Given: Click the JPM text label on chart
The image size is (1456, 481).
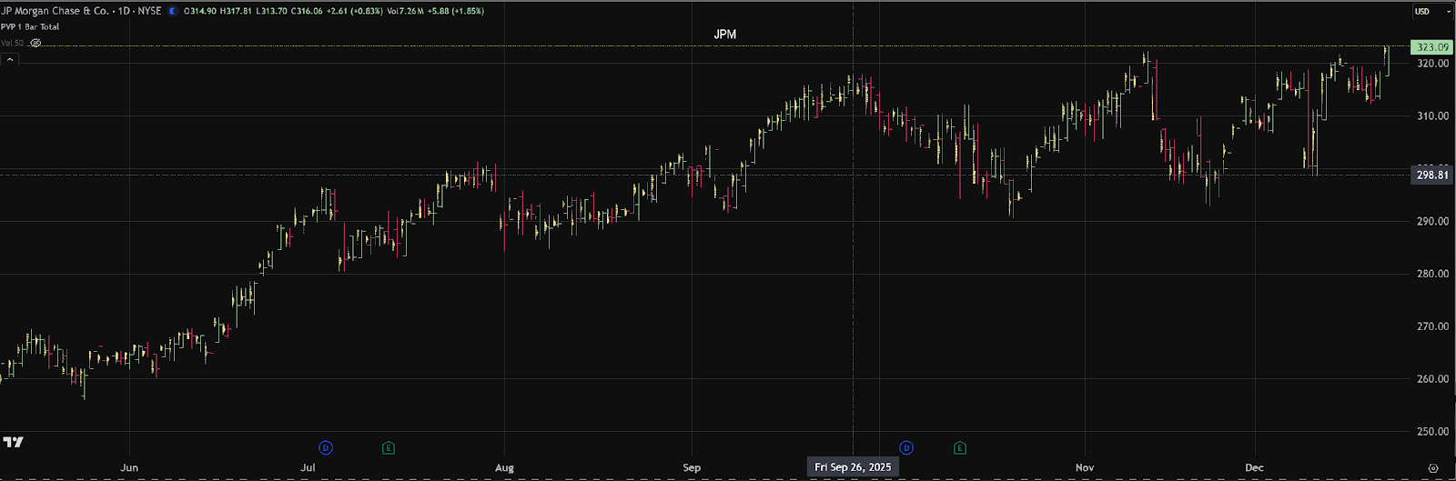Looking at the screenshot, I should pos(724,35).
